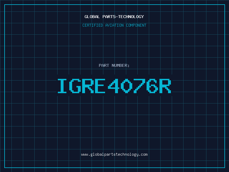Click the first letter I of part number

pos(63,86)
